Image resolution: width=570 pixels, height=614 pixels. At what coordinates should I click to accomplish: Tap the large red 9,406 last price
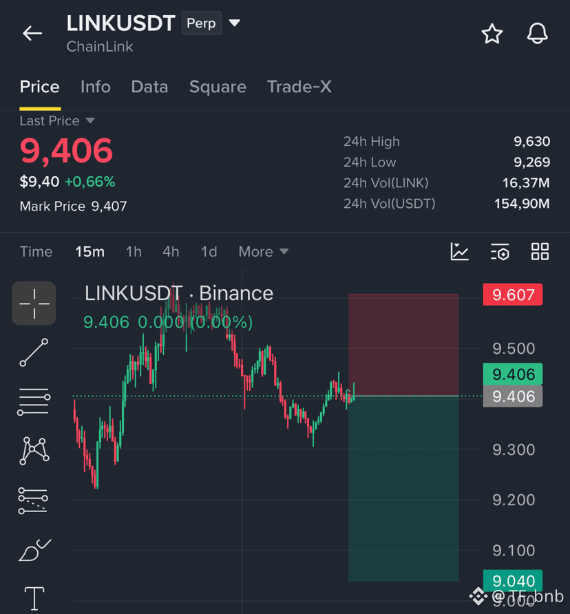(66, 150)
